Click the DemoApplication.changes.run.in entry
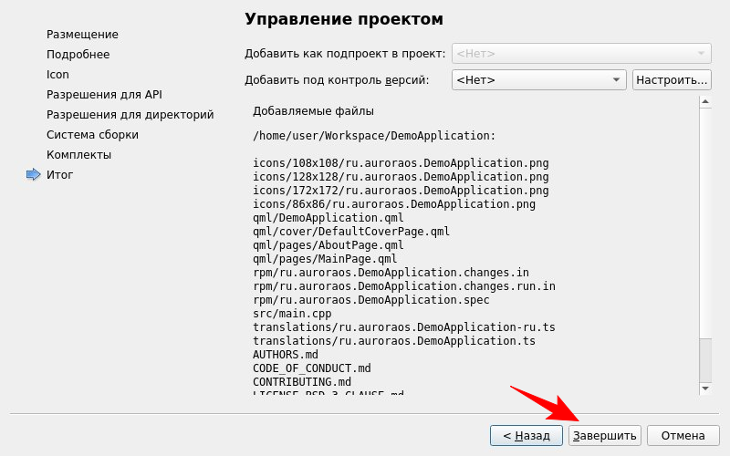This screenshot has height=456, width=730. pyautogui.click(x=404, y=286)
